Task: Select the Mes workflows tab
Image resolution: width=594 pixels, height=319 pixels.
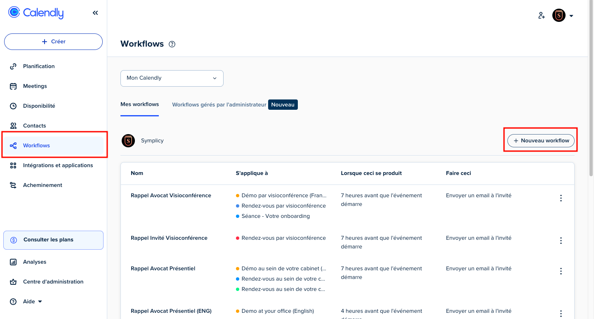Action: click(x=139, y=104)
